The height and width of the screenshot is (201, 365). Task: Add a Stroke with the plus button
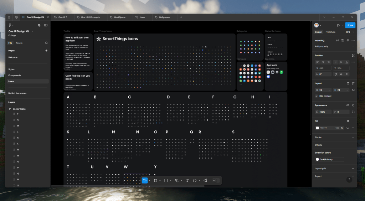353,137
